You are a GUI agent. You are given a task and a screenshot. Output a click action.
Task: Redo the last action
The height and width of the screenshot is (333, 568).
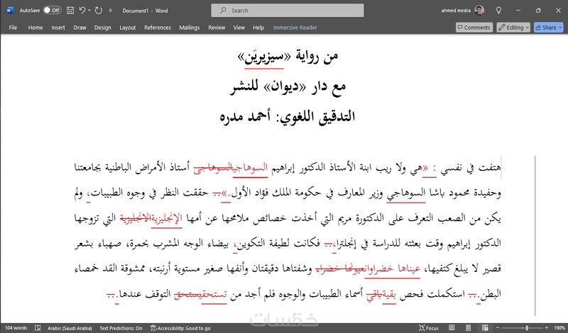(98, 11)
